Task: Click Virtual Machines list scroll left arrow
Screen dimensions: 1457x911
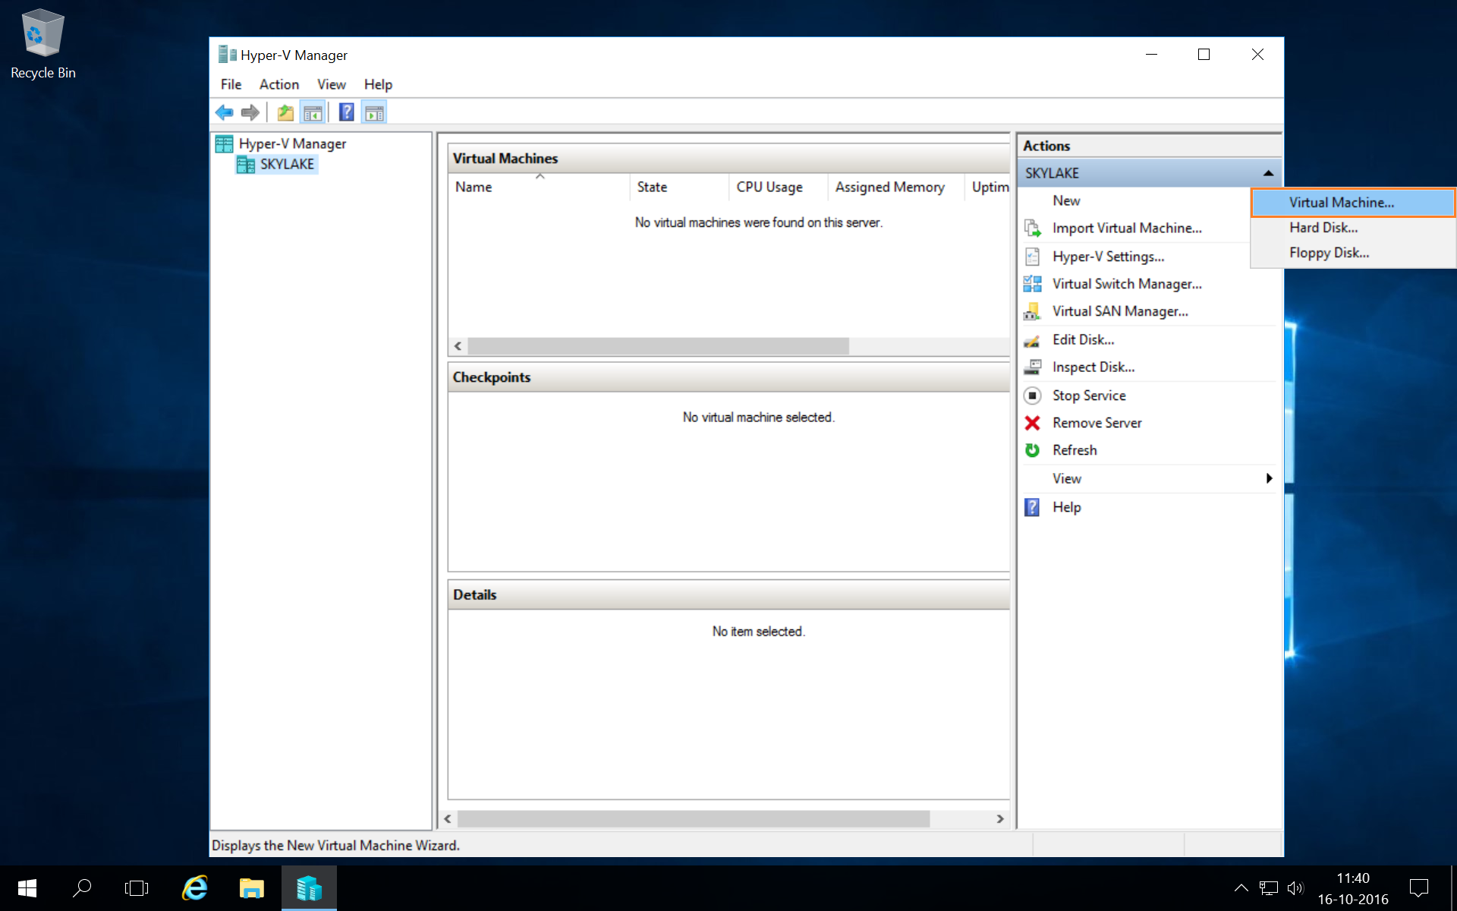Action: [x=458, y=346]
